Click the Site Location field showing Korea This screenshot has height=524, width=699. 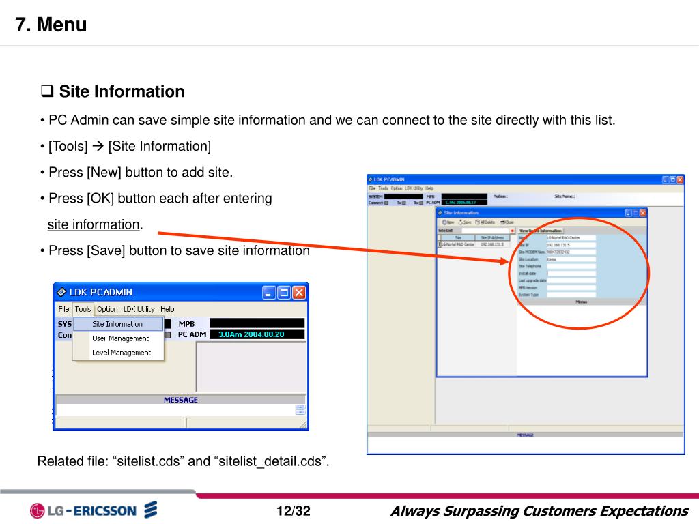[x=571, y=259]
